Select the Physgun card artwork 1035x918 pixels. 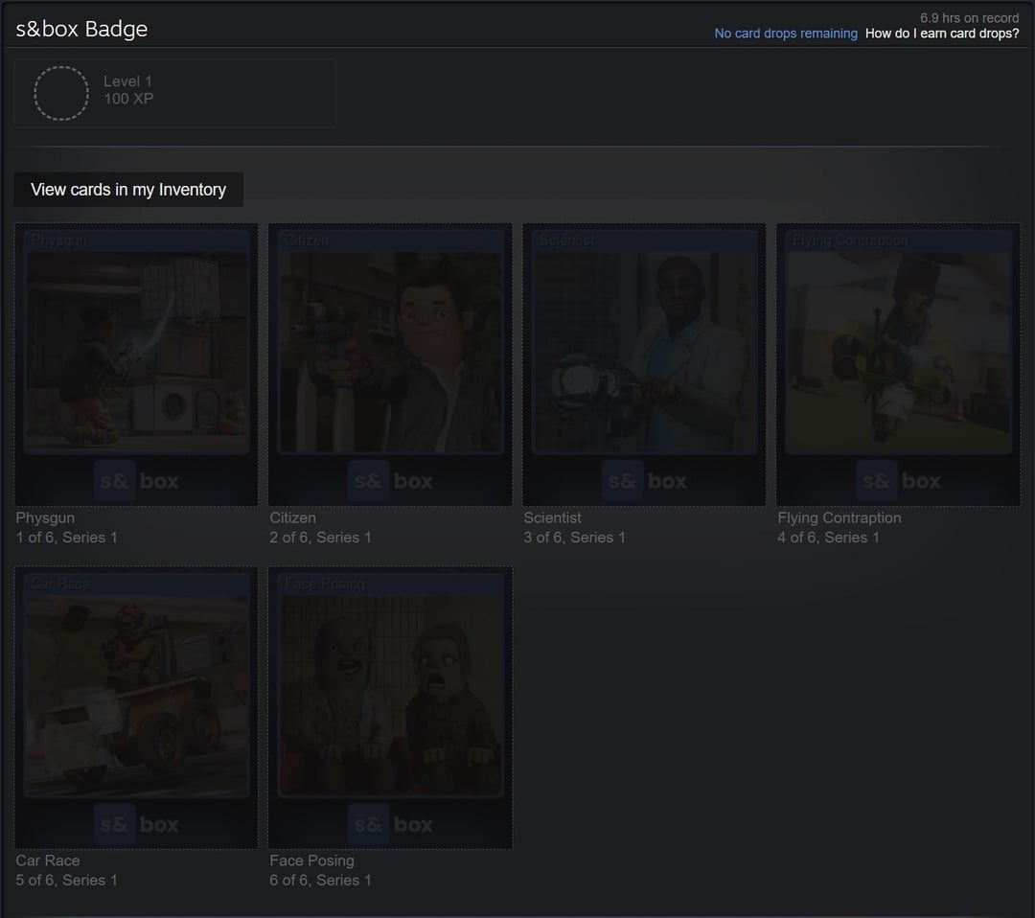(136, 352)
